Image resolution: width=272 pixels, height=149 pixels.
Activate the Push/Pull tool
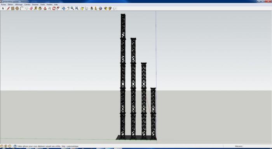tap(45, 8)
